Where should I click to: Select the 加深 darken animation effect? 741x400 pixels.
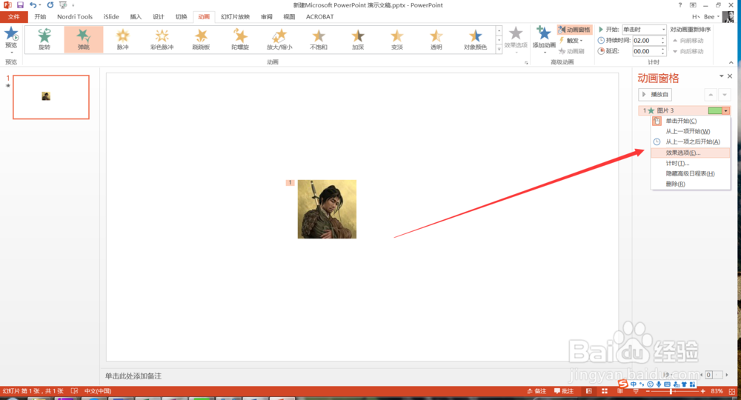pos(358,39)
